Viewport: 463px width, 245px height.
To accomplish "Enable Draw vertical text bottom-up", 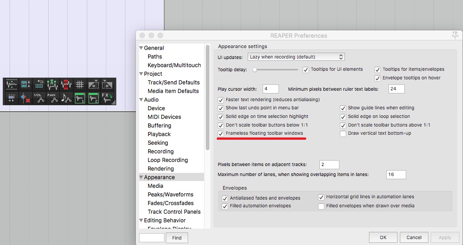I will pos(343,133).
